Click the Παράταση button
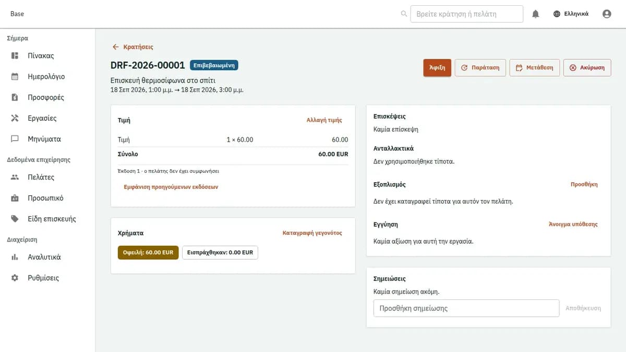This screenshot has height=352, width=626. pyautogui.click(x=480, y=68)
